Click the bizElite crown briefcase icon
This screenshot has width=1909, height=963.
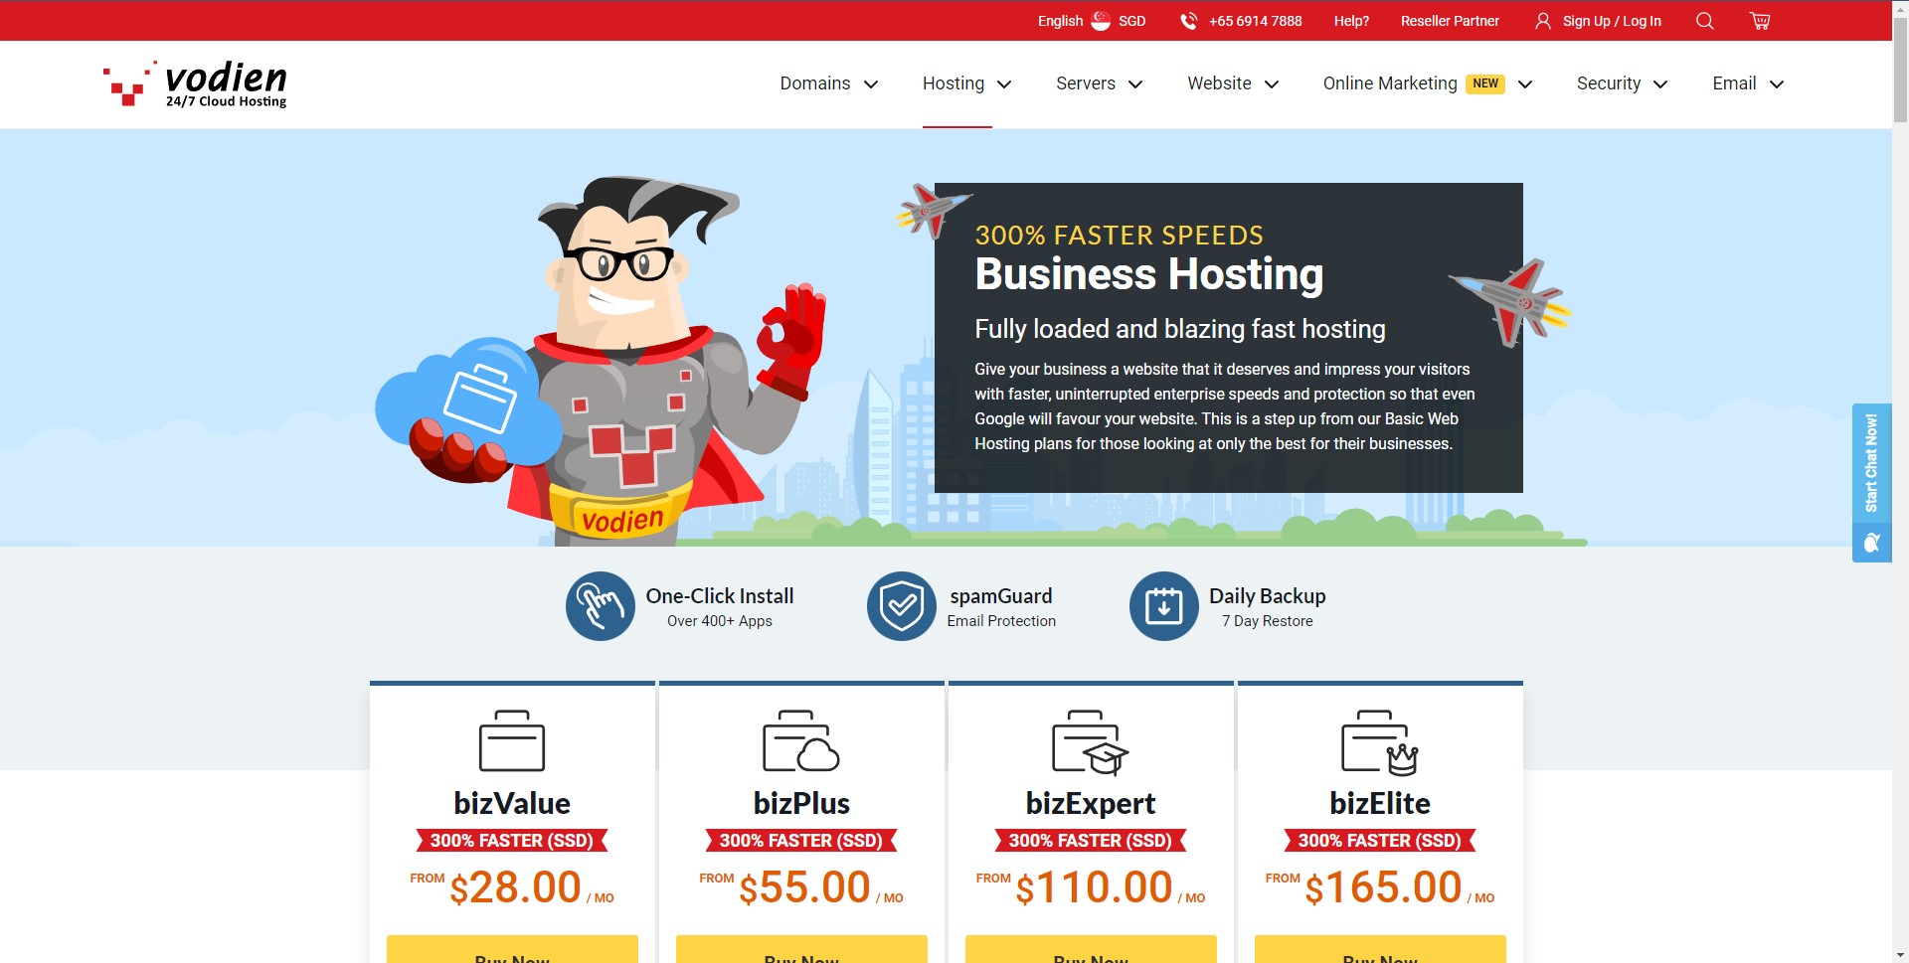point(1380,741)
